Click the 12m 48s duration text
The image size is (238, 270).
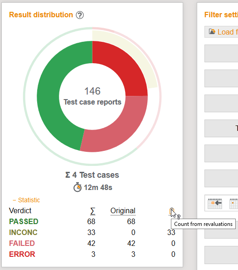click(98, 187)
